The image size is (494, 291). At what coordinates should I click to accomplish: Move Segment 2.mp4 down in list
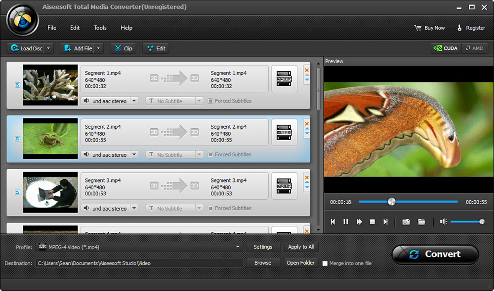click(307, 134)
